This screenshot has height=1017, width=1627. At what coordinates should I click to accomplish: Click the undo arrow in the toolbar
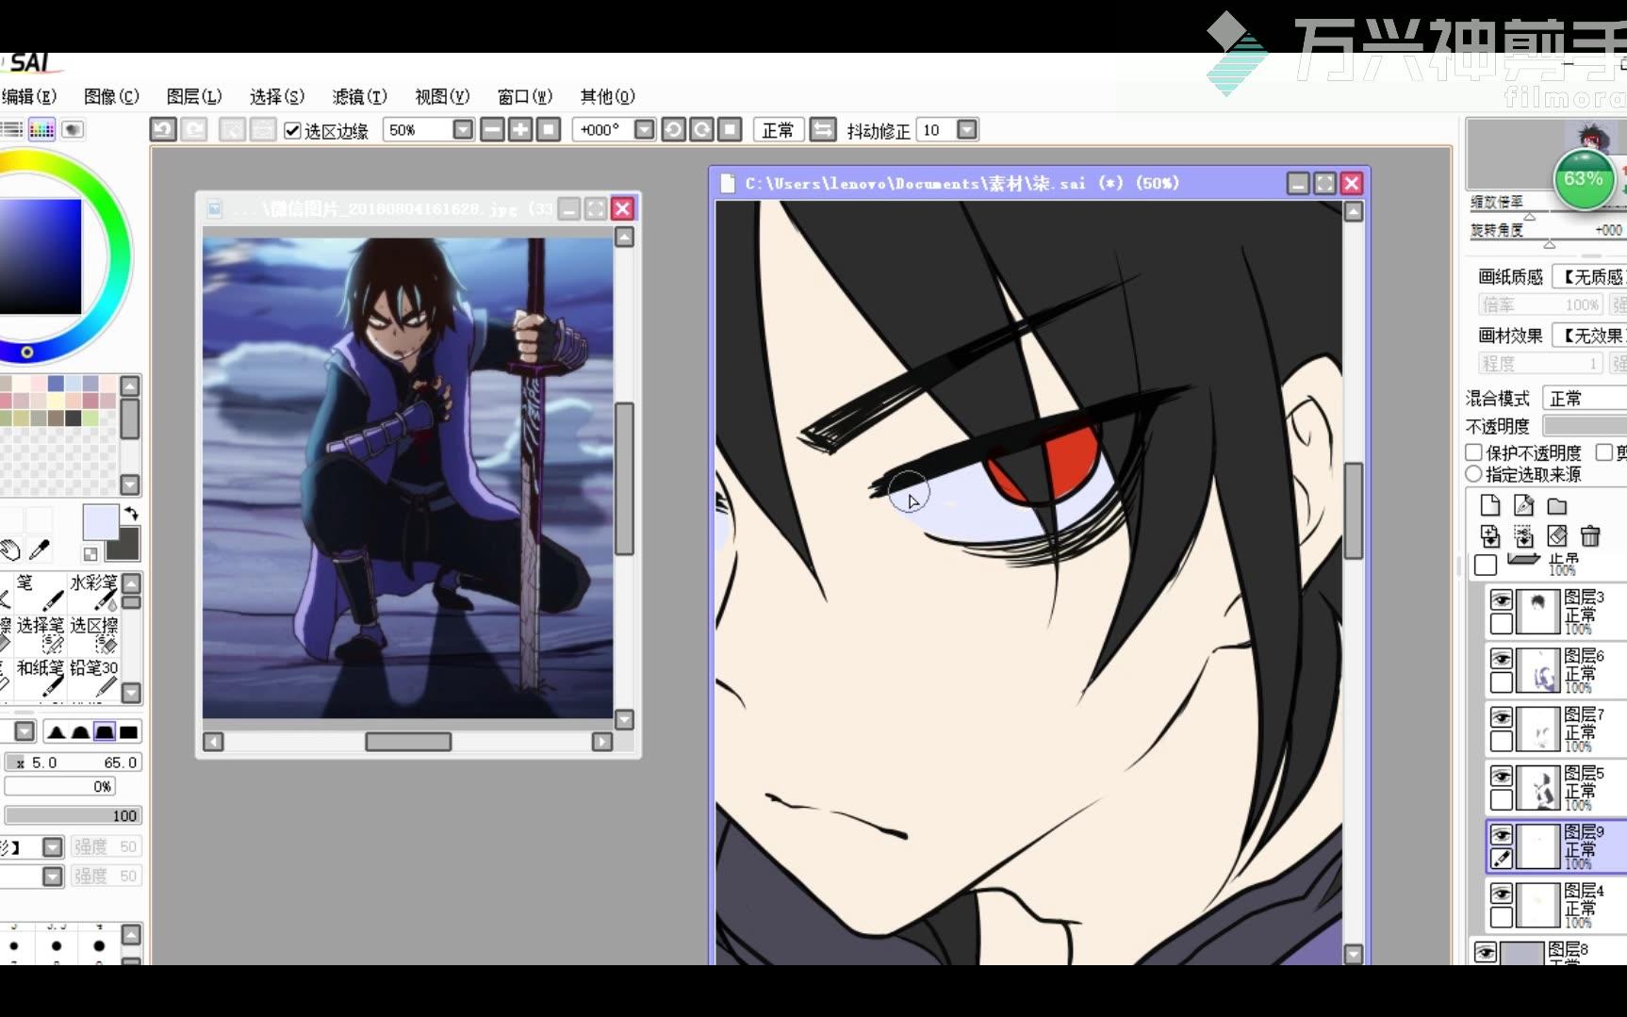(x=163, y=129)
